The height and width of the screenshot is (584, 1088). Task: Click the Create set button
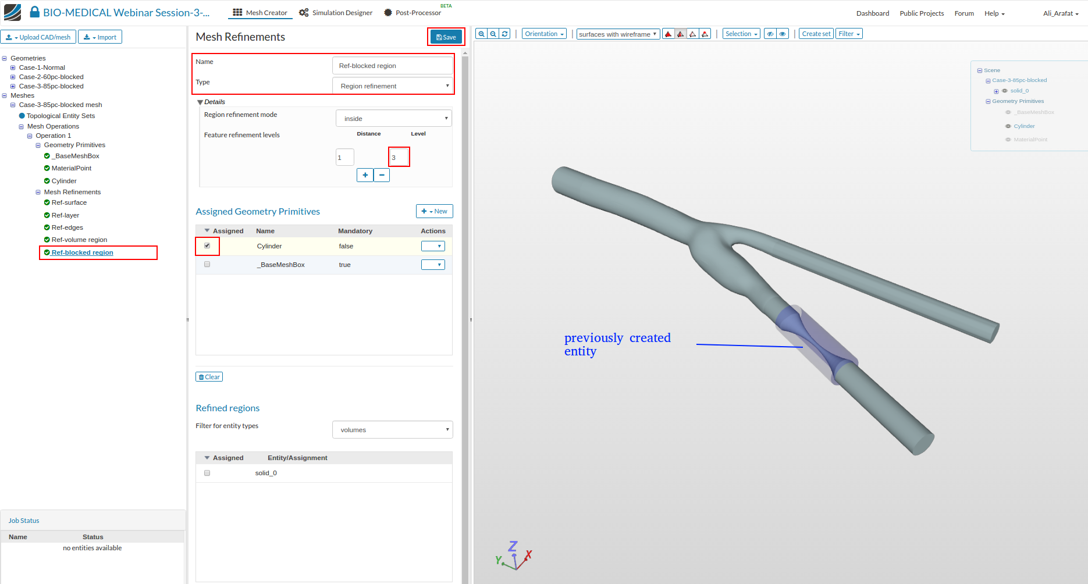[x=816, y=34]
